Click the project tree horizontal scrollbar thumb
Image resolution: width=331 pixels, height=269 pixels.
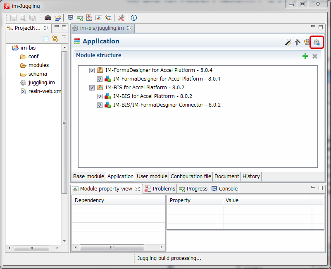pyautogui.click(x=31, y=248)
